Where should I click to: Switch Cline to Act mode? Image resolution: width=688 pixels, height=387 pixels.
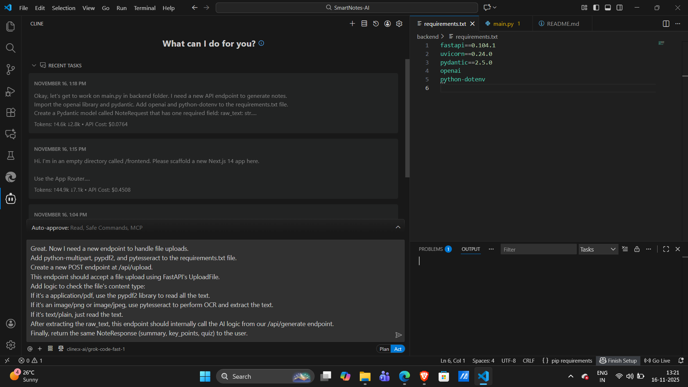(x=398, y=349)
